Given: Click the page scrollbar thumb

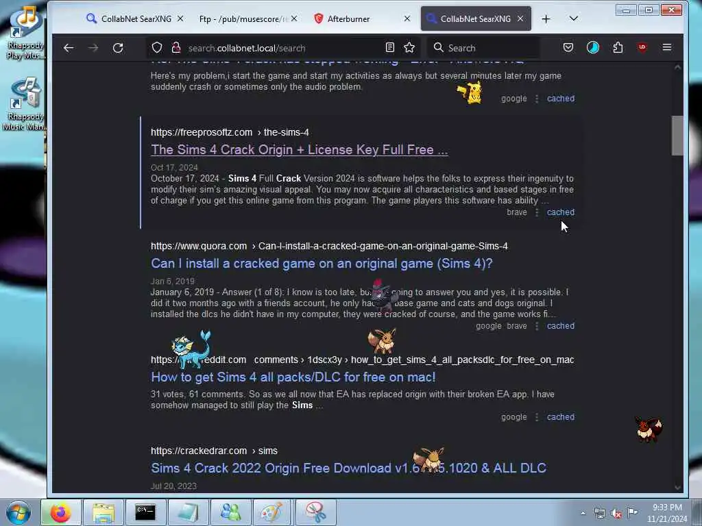Looking at the screenshot, I should (x=677, y=136).
